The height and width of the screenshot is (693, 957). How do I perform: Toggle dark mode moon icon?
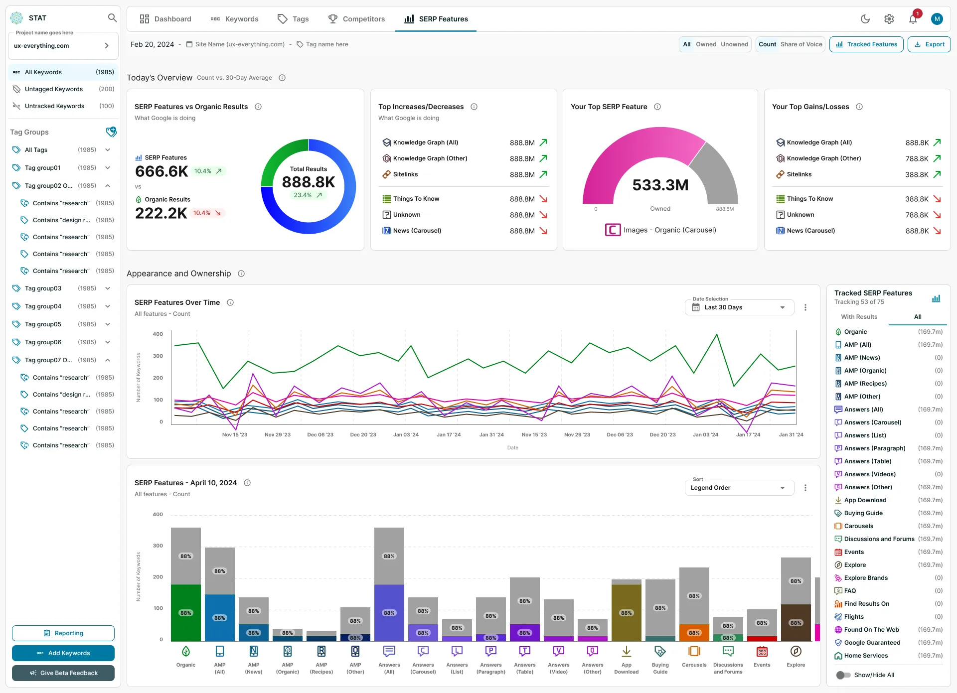(865, 19)
